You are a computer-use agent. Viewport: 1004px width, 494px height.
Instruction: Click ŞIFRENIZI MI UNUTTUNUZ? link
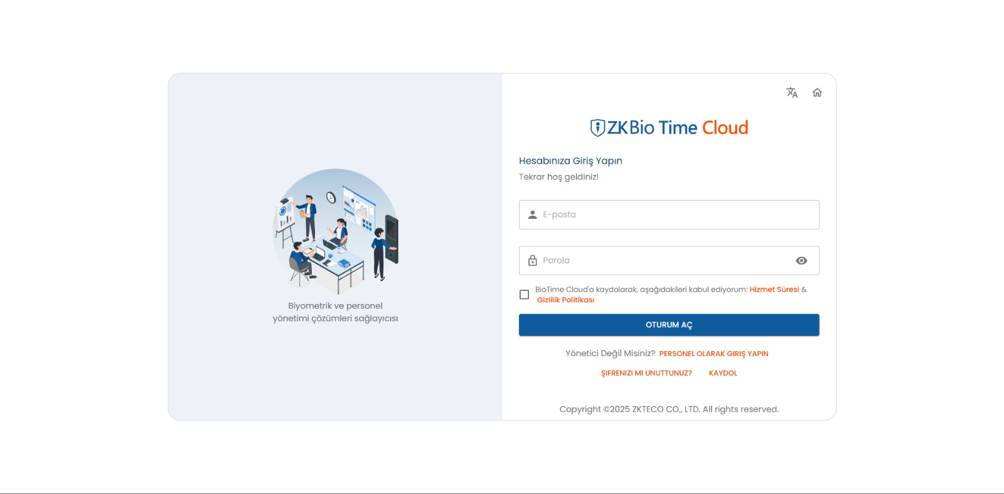pyautogui.click(x=646, y=373)
